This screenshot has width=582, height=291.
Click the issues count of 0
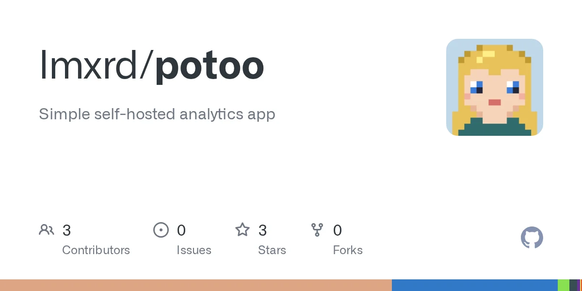tap(181, 230)
